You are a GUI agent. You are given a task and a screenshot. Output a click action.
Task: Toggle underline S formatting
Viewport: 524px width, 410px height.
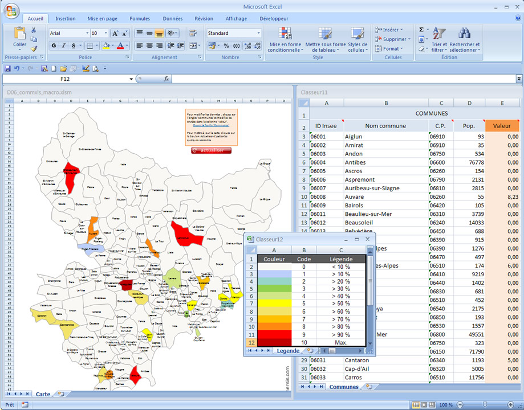click(x=74, y=46)
